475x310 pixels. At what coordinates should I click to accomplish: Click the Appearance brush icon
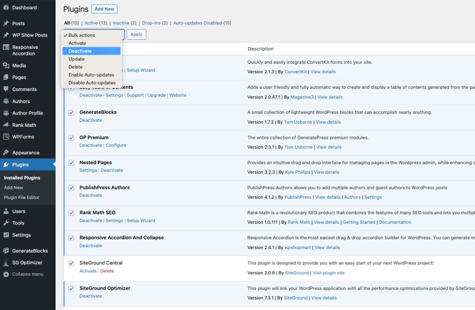coord(6,152)
